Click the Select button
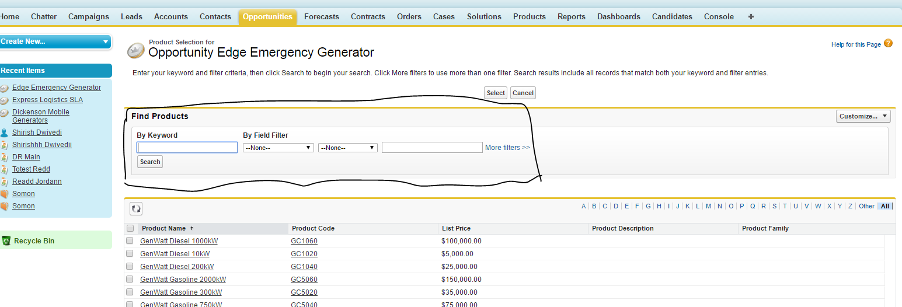Viewport: 902px width, 307px height. tap(496, 93)
